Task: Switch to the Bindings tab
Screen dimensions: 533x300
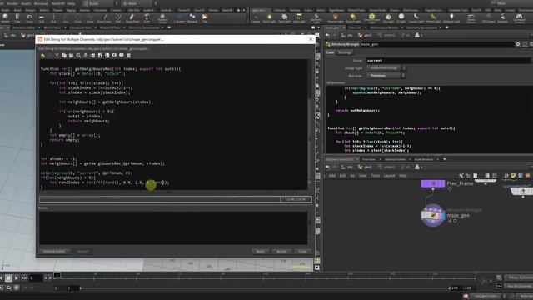Action: click(345, 52)
